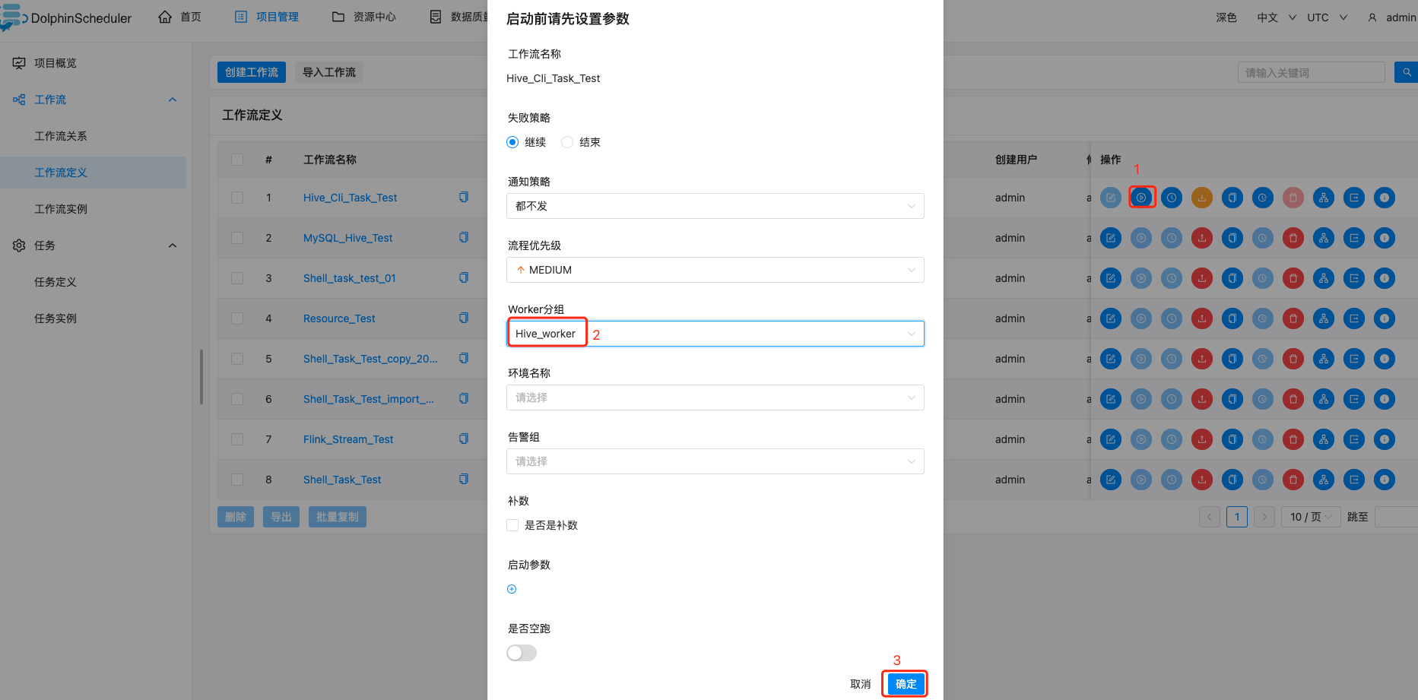
Task: Open tree view icon for Resource_Test
Action: tap(1324, 318)
